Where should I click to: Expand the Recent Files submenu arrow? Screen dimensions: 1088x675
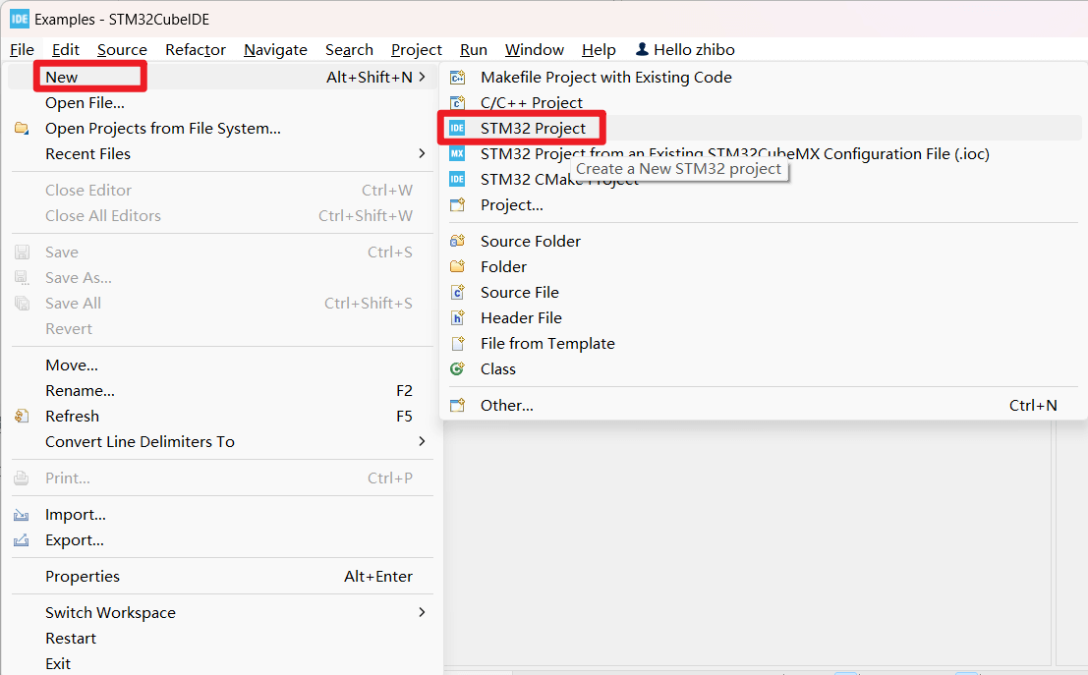pos(422,153)
